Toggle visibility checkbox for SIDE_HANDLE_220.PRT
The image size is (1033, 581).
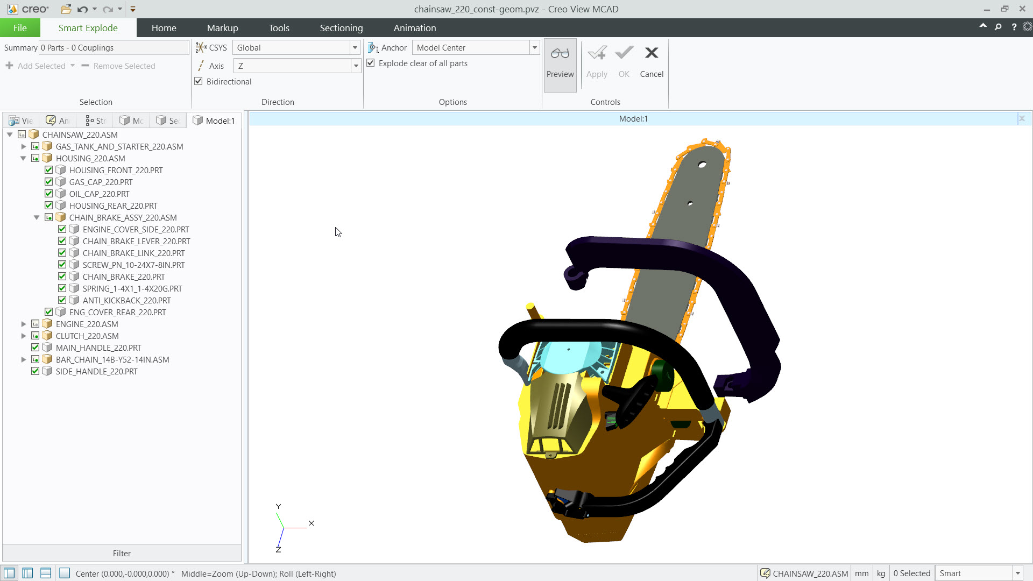36,371
